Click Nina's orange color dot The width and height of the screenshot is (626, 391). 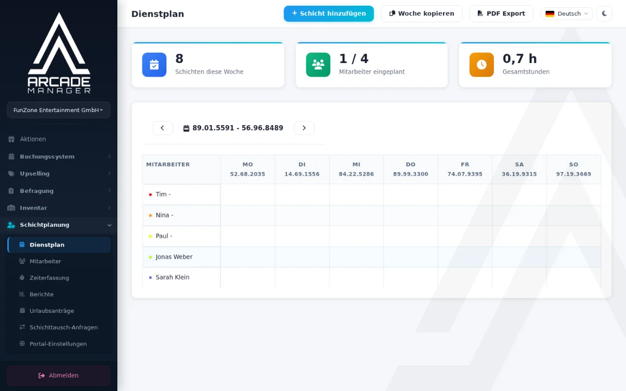pos(150,215)
